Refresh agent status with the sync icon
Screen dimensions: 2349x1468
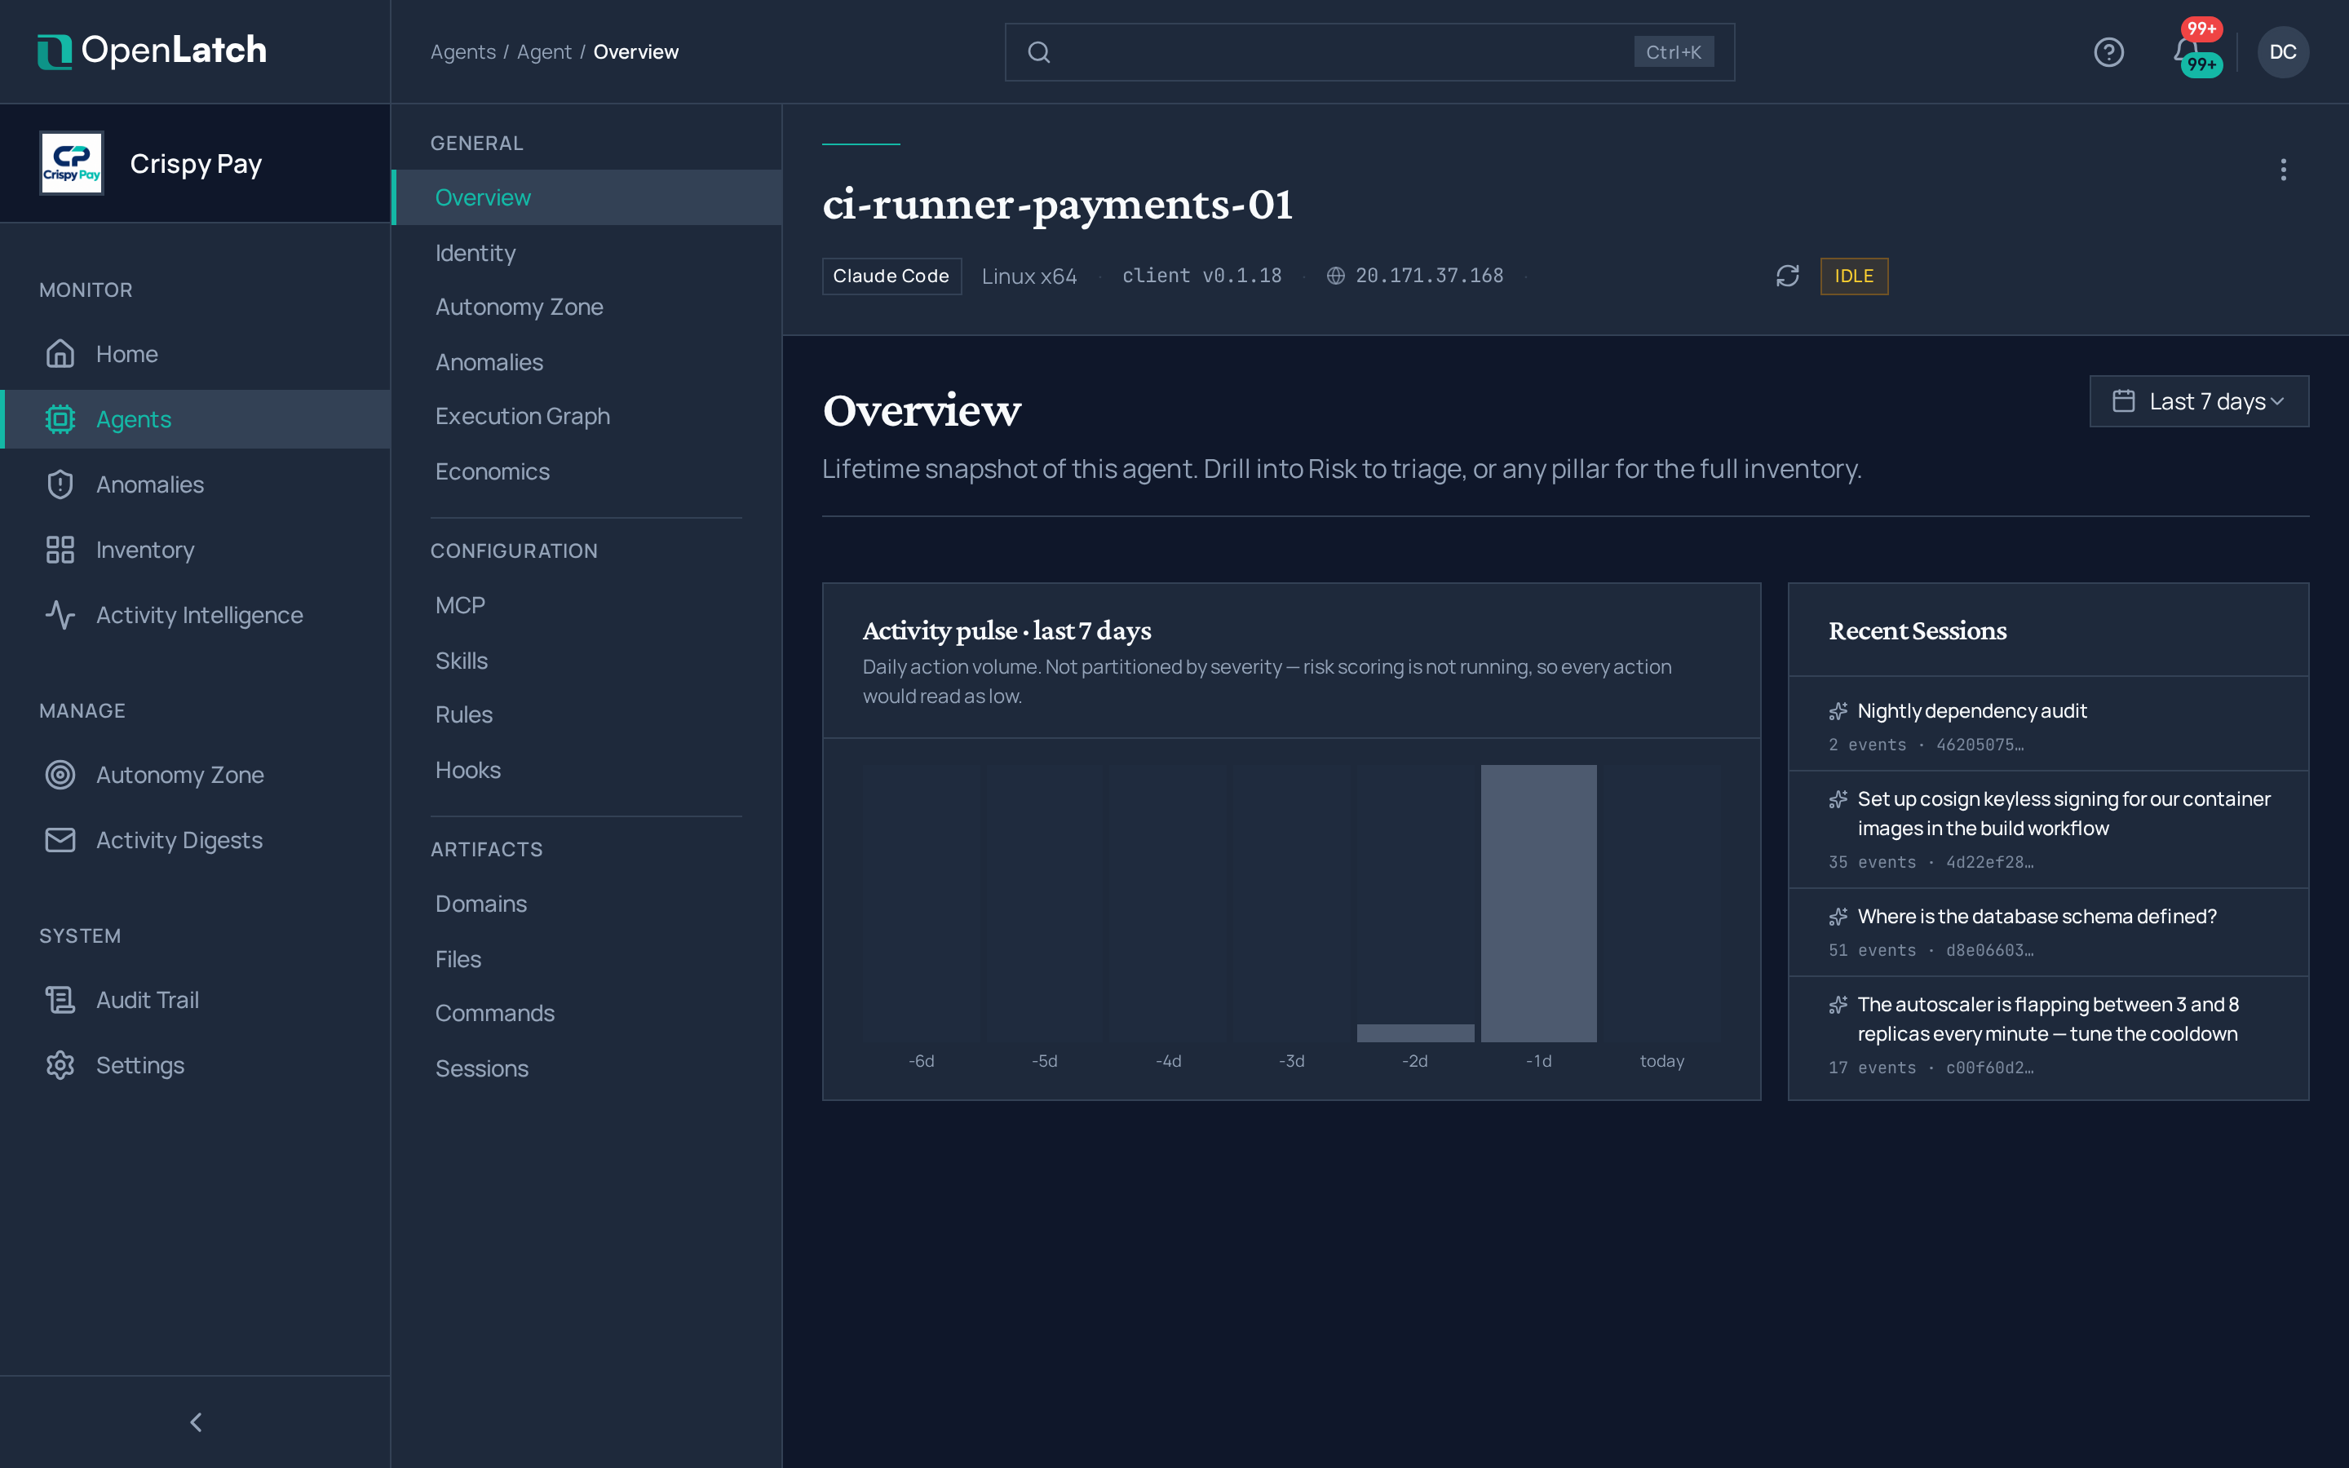(x=1787, y=276)
